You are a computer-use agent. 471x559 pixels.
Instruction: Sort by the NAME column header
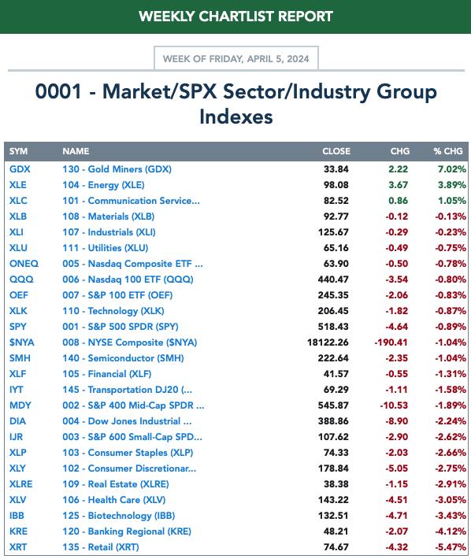click(76, 151)
